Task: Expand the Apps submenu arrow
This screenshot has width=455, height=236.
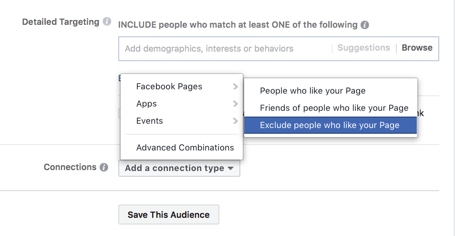Action: (235, 104)
